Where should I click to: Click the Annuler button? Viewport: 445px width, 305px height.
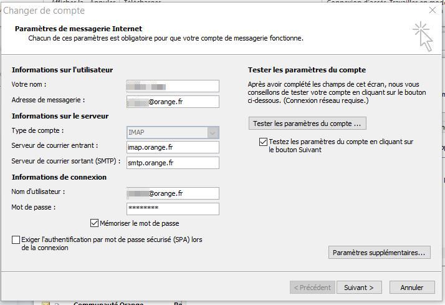click(411, 288)
